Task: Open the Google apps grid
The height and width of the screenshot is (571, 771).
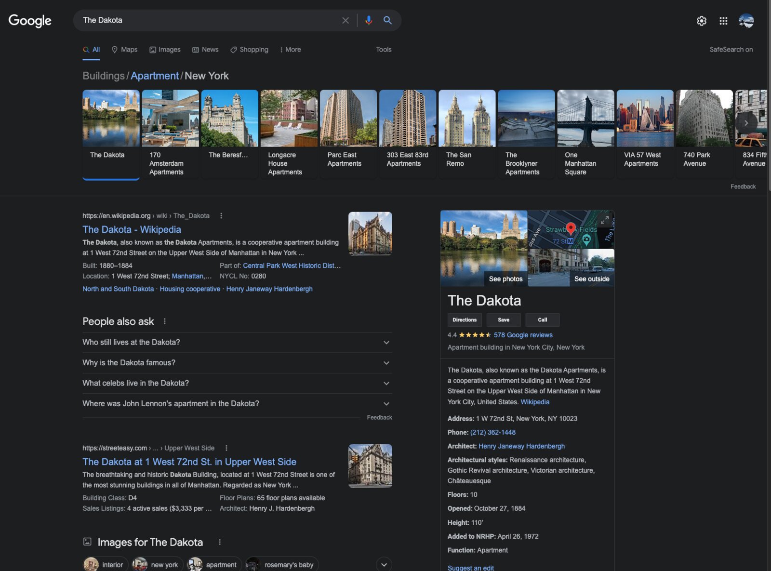Action: coord(723,21)
